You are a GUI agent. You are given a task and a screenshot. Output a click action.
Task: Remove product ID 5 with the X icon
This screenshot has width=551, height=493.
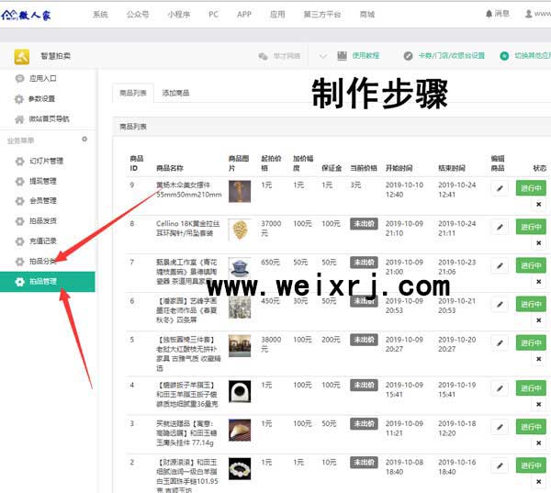pos(538,359)
